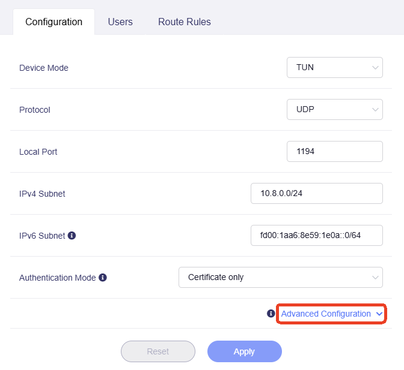Viewport: 404px width, 370px height.
Task: Switch to the Route Rules tab
Action: 184,22
